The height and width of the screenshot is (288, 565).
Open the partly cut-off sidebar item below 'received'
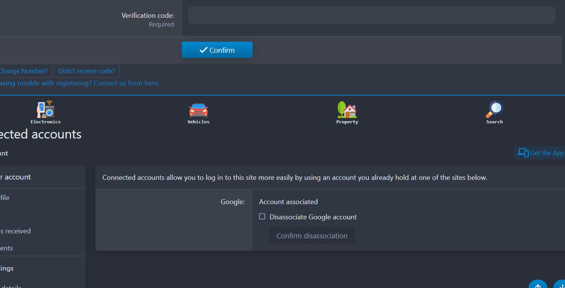pos(6,248)
